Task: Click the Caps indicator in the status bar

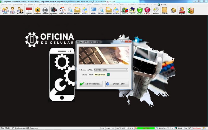Action: tap(108, 128)
